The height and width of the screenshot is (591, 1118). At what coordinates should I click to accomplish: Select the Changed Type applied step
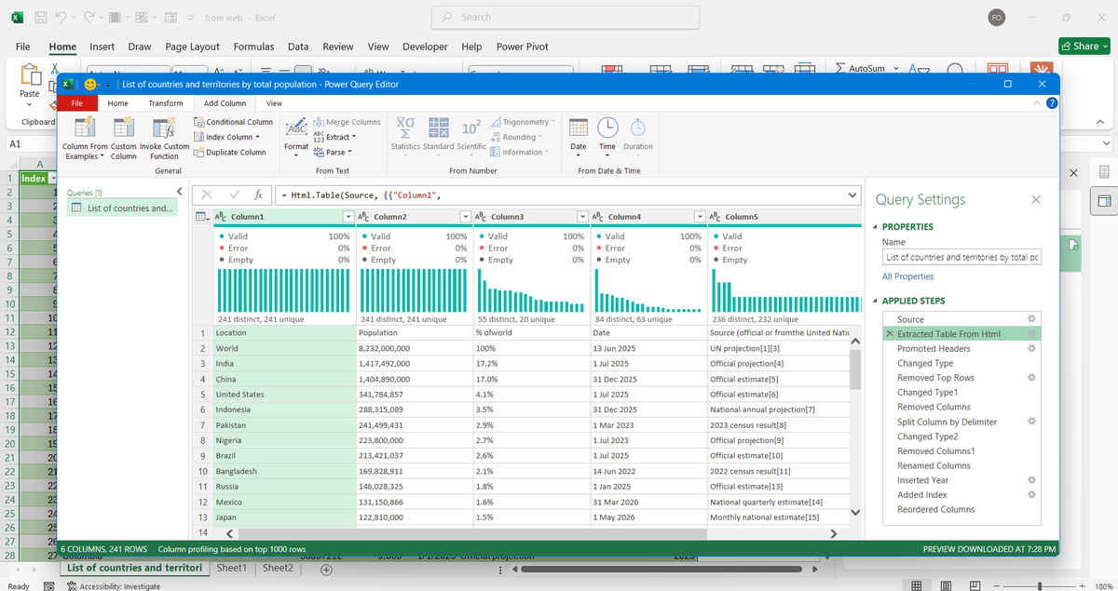(925, 363)
